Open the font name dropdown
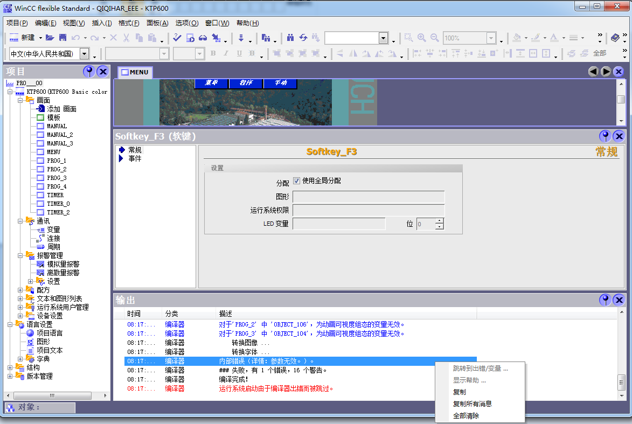Image resolution: width=632 pixels, height=424 pixels. 164,53
